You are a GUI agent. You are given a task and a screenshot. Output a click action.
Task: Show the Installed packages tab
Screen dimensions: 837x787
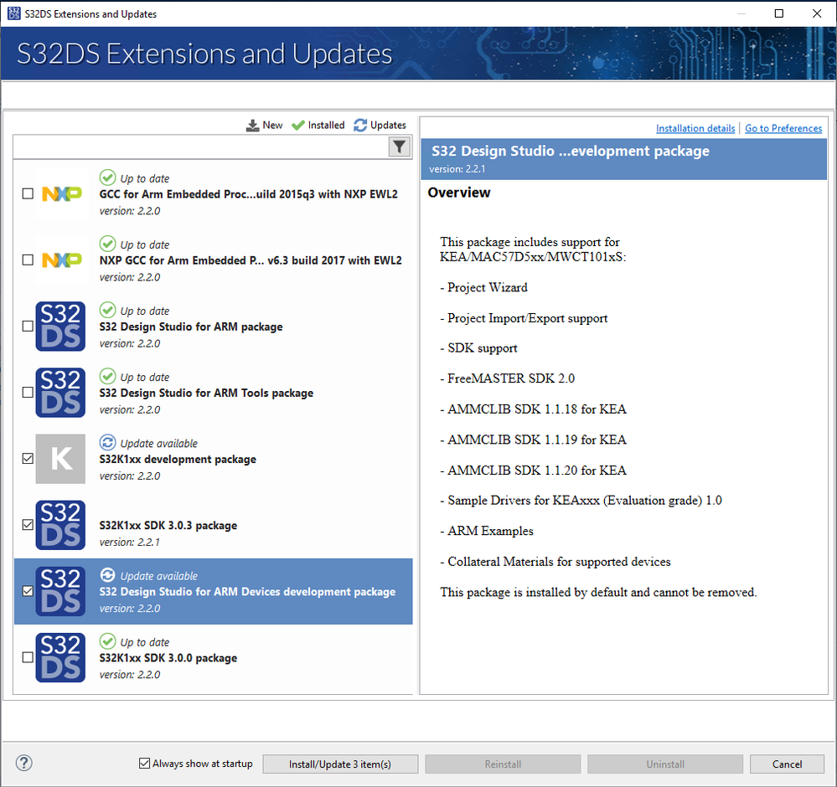click(x=318, y=126)
